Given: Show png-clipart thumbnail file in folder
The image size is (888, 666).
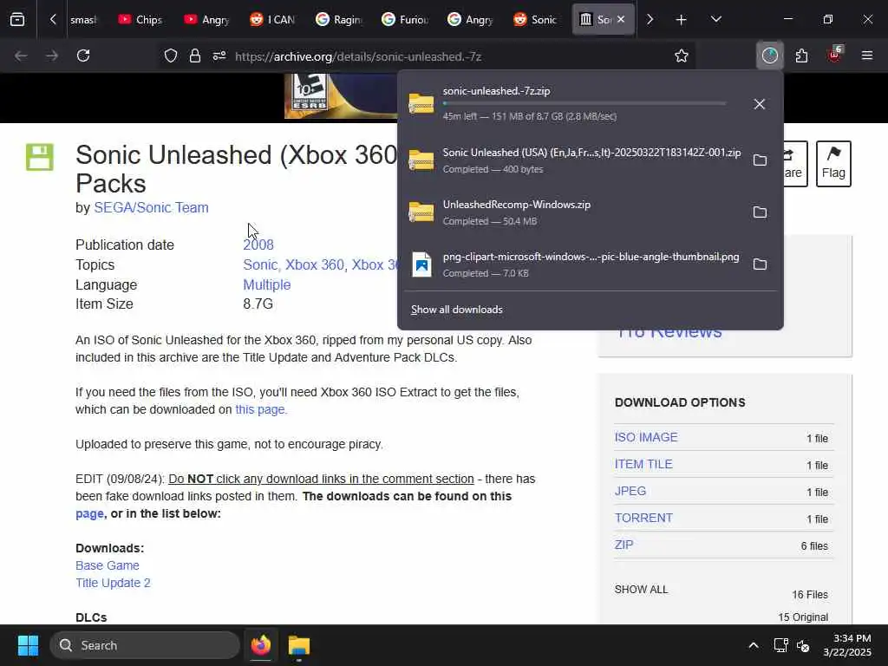Looking at the screenshot, I should 760,264.
